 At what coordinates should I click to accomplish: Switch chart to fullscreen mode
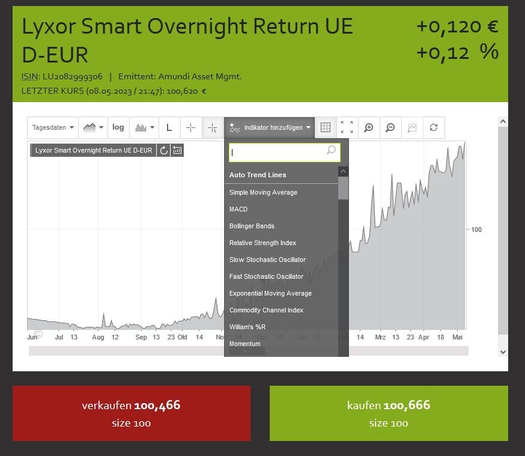point(347,127)
